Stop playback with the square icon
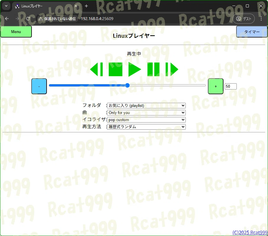 point(116,69)
